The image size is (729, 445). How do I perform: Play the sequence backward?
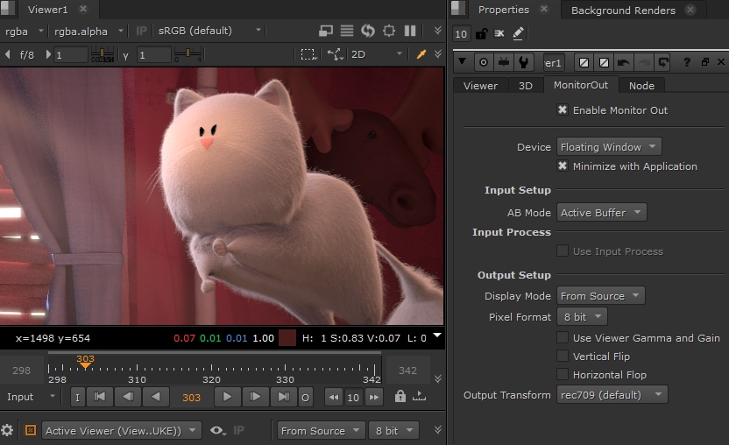[x=156, y=397]
